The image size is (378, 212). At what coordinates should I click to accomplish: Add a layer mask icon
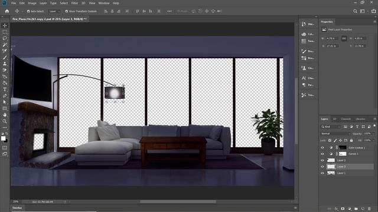pos(343,208)
